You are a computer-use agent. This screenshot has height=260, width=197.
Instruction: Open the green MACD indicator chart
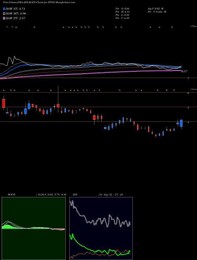tap(33, 228)
